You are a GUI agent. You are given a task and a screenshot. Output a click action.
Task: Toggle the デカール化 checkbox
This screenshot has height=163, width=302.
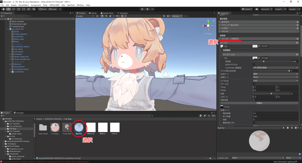coord(254,84)
